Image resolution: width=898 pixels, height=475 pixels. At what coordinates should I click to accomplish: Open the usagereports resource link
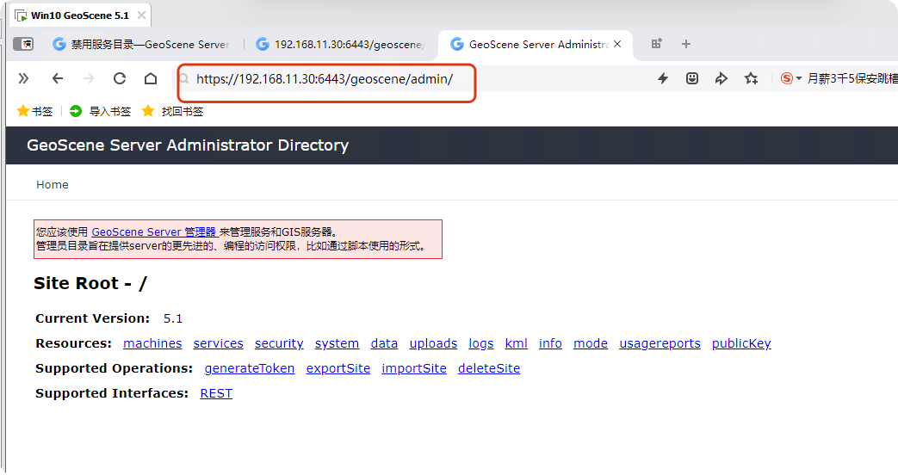660,343
